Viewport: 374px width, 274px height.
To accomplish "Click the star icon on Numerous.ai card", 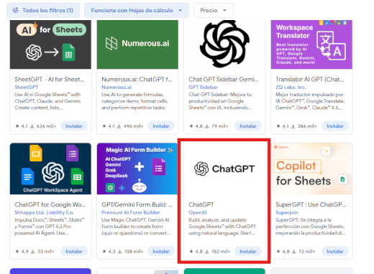I will [x=104, y=126].
